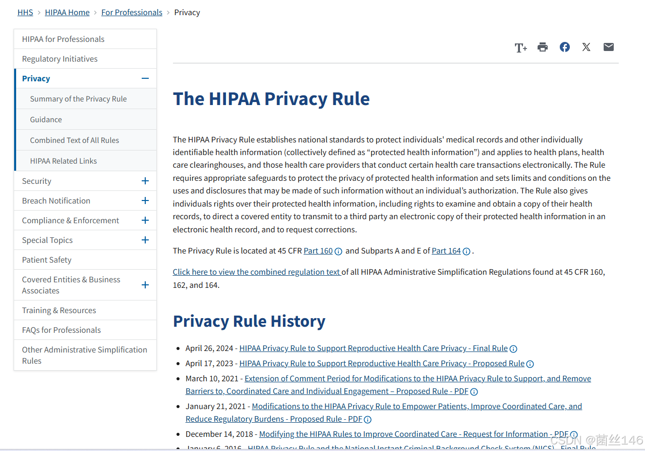The image size is (645, 451).
Task: Open Modifying HIPAA Rules Request for Information
Action: click(x=414, y=434)
